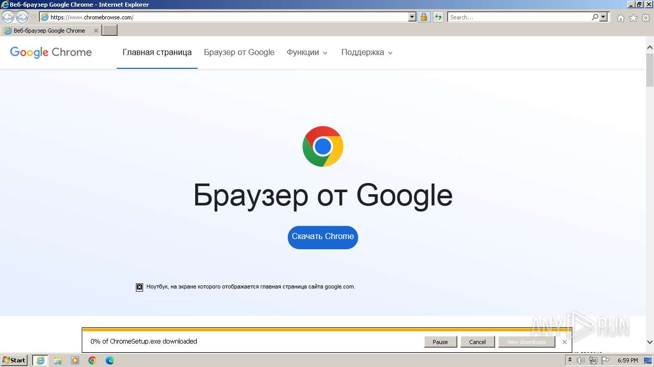Click the IE Back navigation arrow
654x367 pixels.
coord(8,17)
